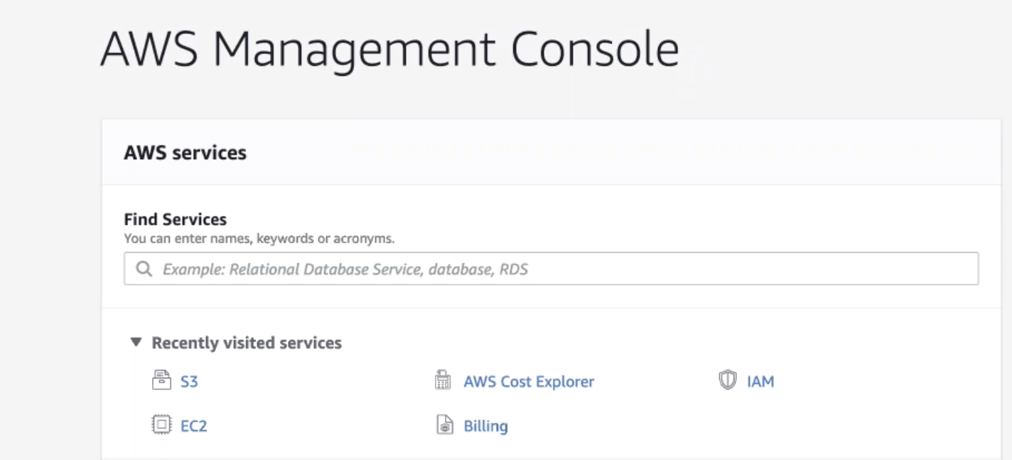The width and height of the screenshot is (1012, 460).
Task: Click the AWS services panel title
Action: 185,153
